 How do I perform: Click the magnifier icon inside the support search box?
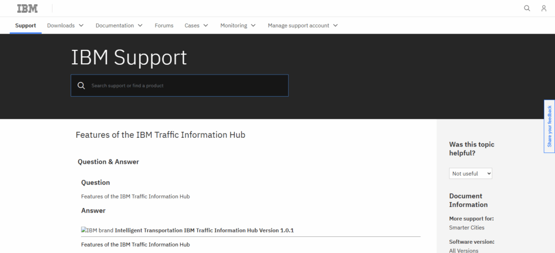[81, 85]
